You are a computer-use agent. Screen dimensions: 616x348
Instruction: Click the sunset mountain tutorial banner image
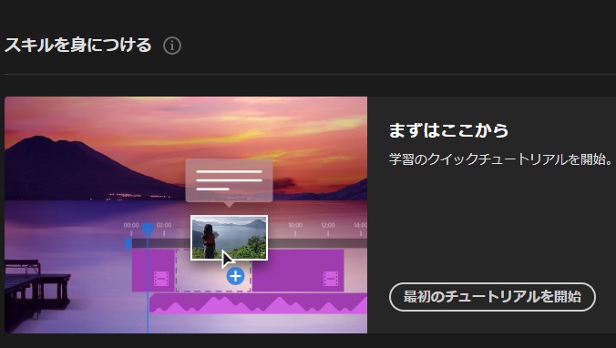pos(186,215)
